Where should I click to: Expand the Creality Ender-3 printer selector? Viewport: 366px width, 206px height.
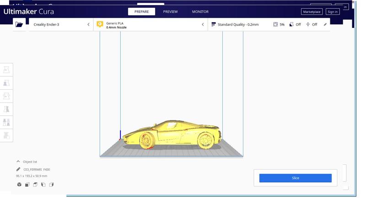pyautogui.click(x=61, y=24)
